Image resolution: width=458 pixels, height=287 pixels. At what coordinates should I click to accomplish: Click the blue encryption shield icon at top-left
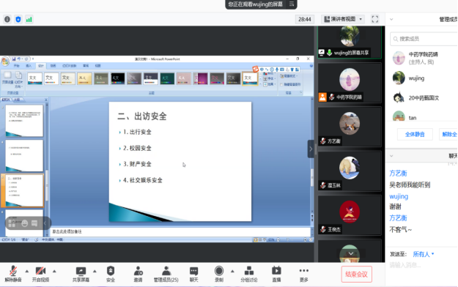18,20
